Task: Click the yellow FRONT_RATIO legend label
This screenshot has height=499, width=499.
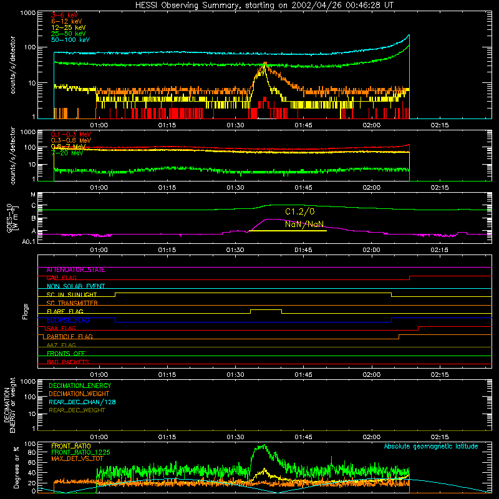Action: [71, 447]
